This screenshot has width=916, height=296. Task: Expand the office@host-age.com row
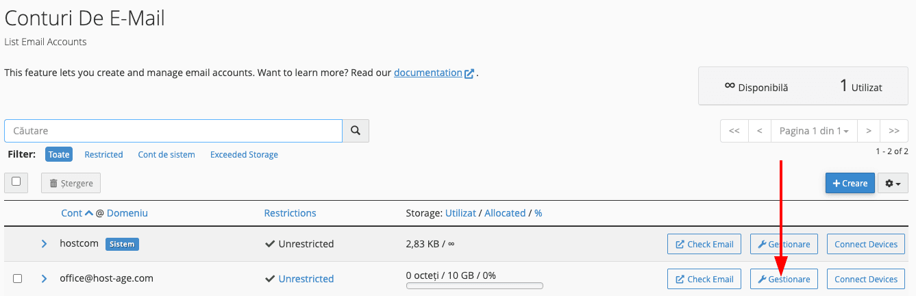coord(44,279)
